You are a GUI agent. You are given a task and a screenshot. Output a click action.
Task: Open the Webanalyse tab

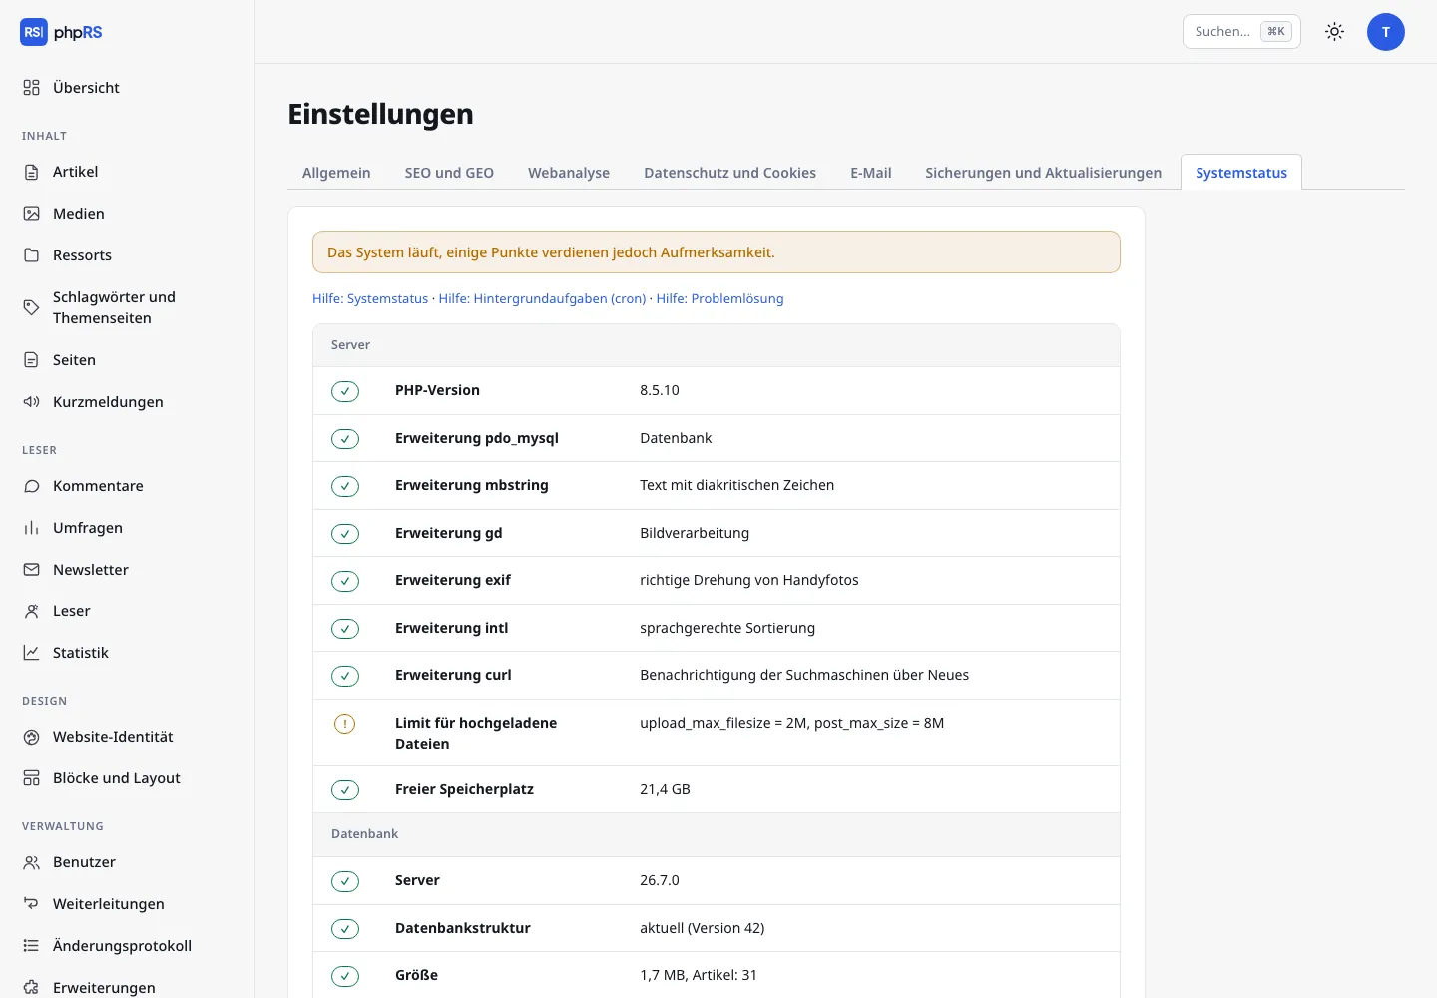pyautogui.click(x=569, y=173)
